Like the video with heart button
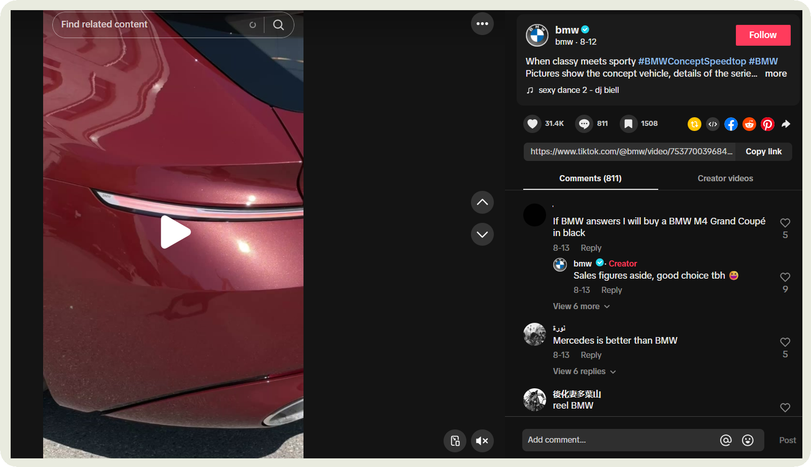Screen dimensions: 811x467 [532, 124]
